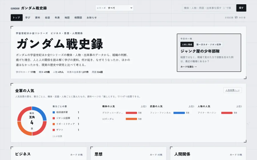Click the V2ガンダム orange vote bar
This screenshot has width=257, height=160.
click(131, 119)
